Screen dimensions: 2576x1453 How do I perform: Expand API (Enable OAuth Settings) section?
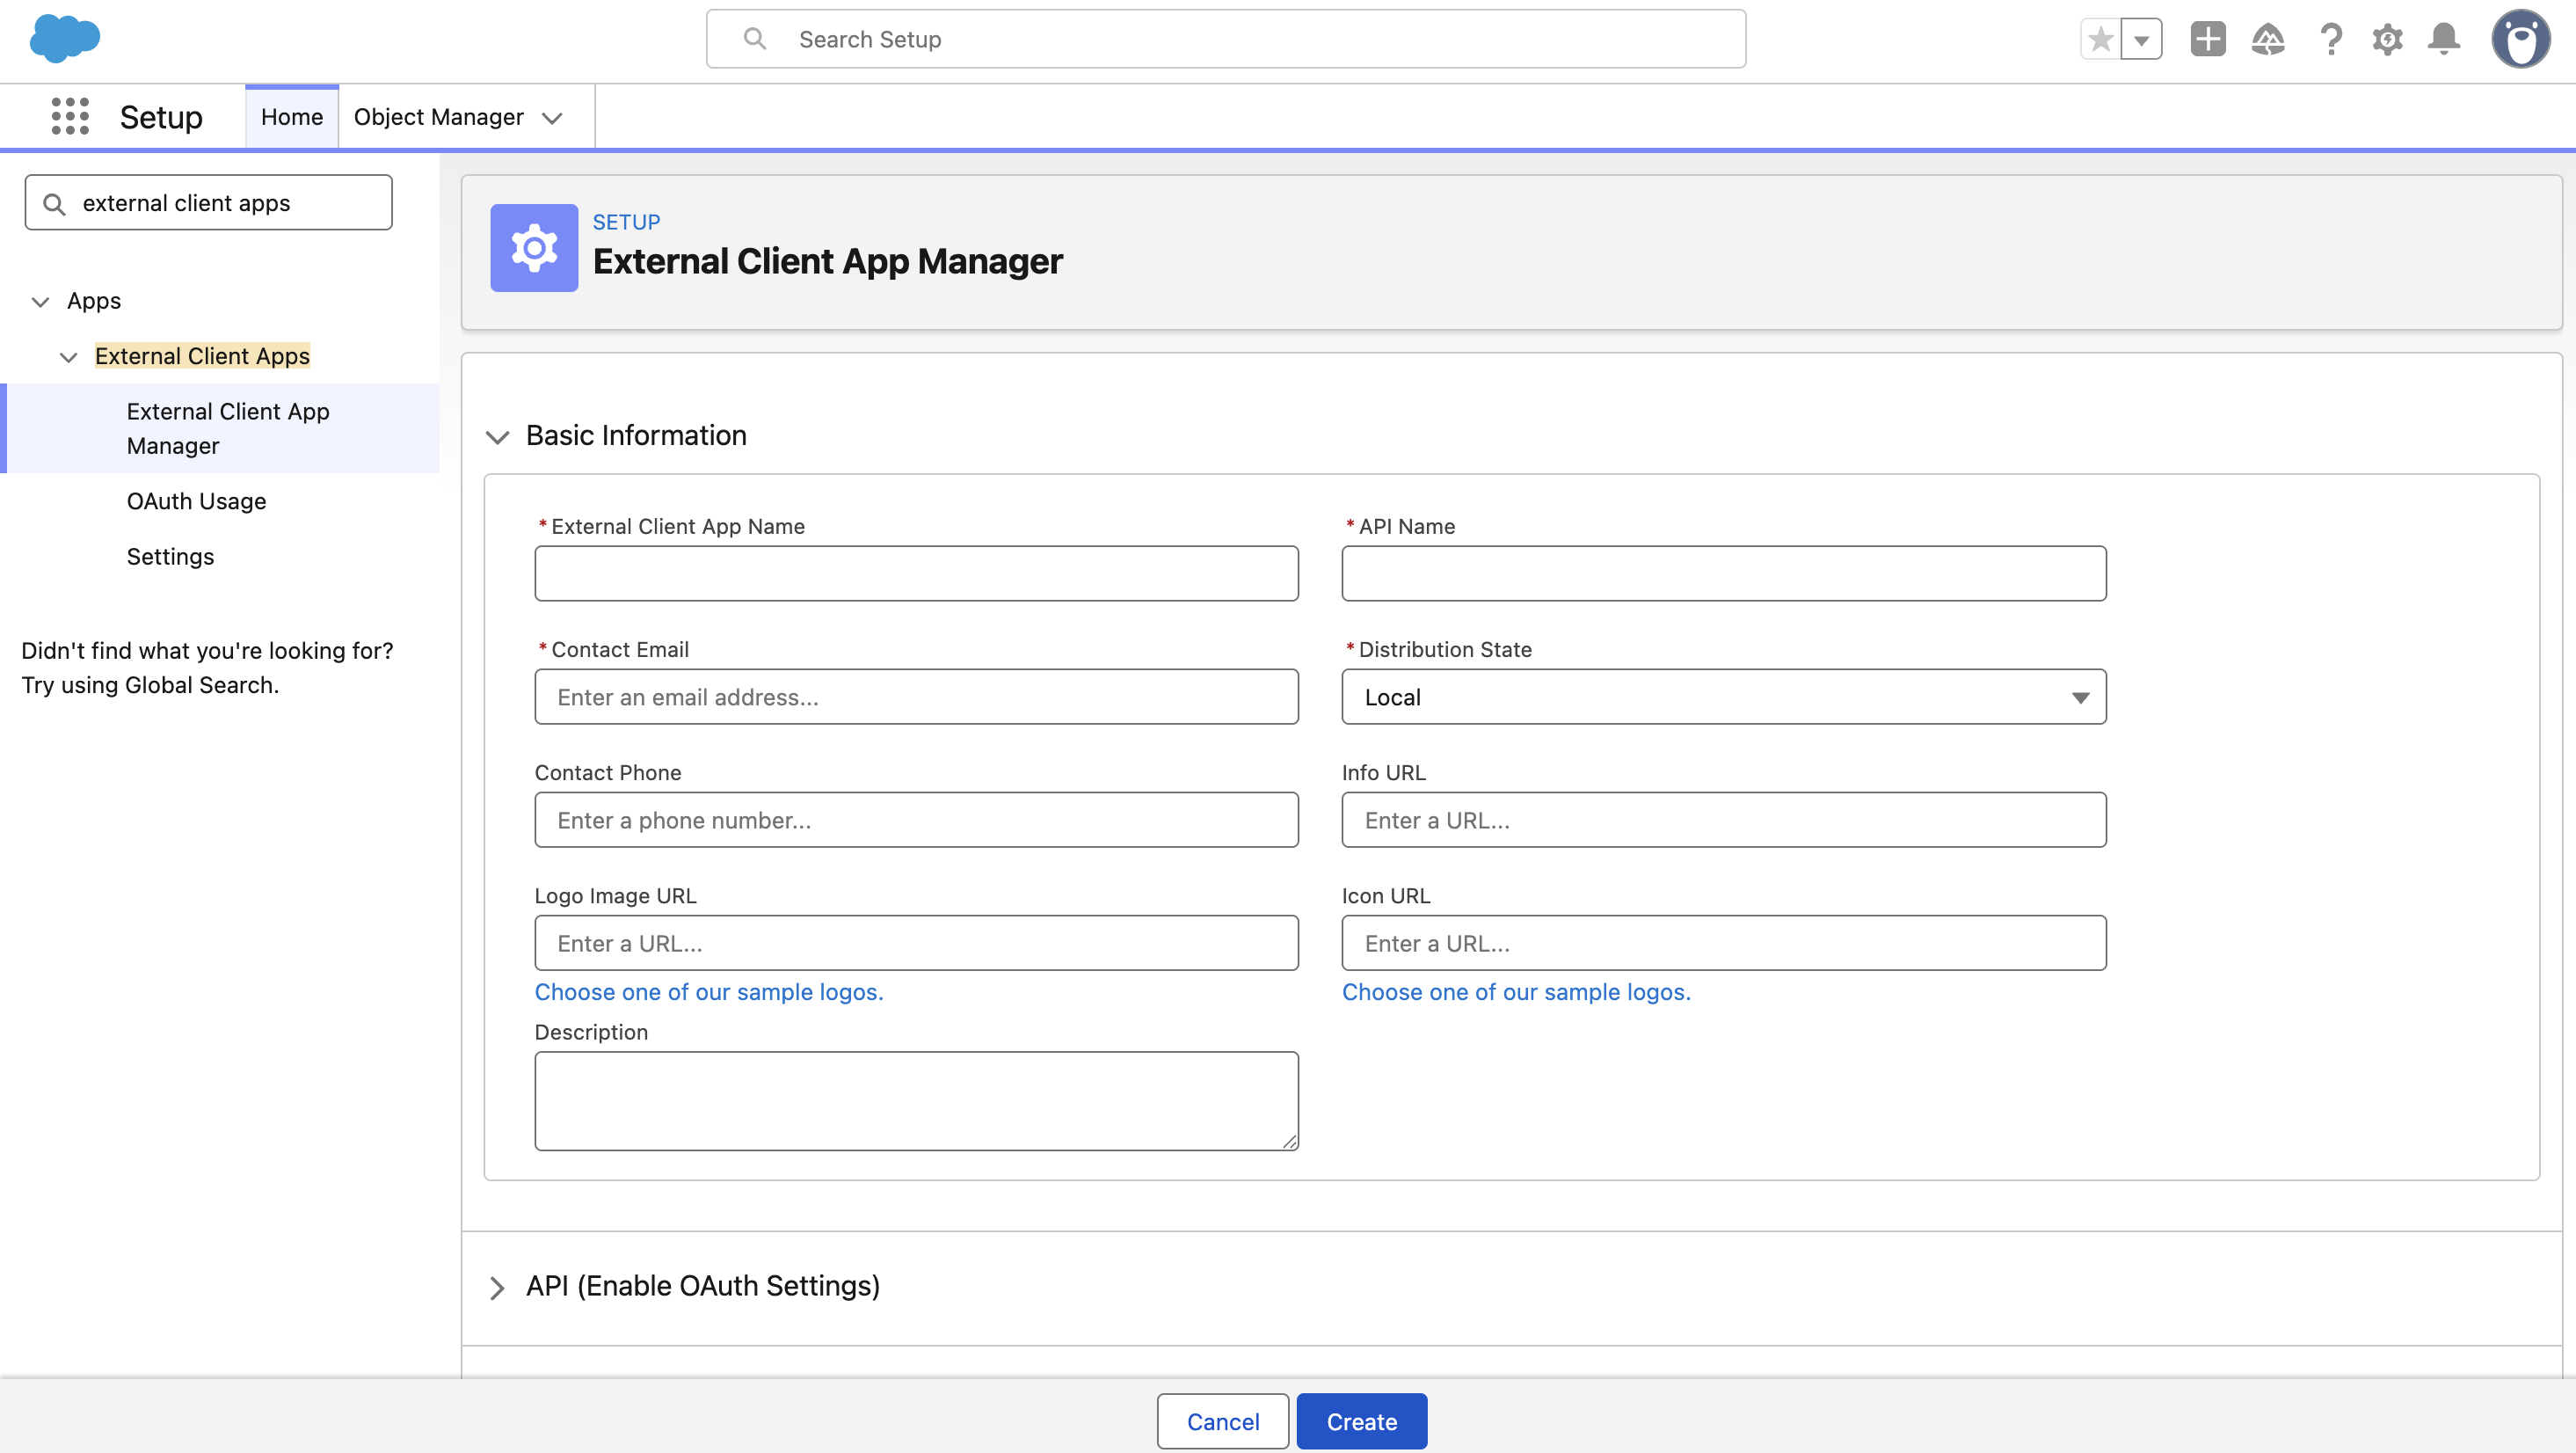(x=497, y=1287)
